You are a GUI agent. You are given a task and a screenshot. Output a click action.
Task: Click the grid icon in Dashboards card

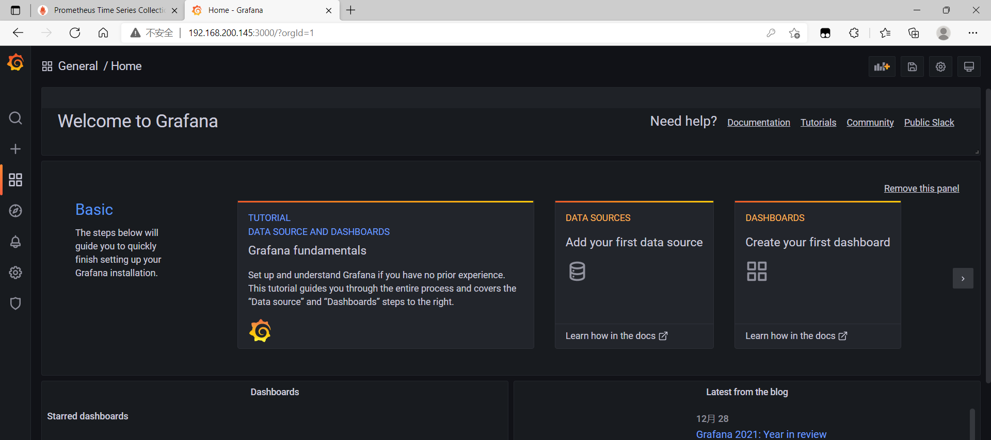[x=757, y=271]
